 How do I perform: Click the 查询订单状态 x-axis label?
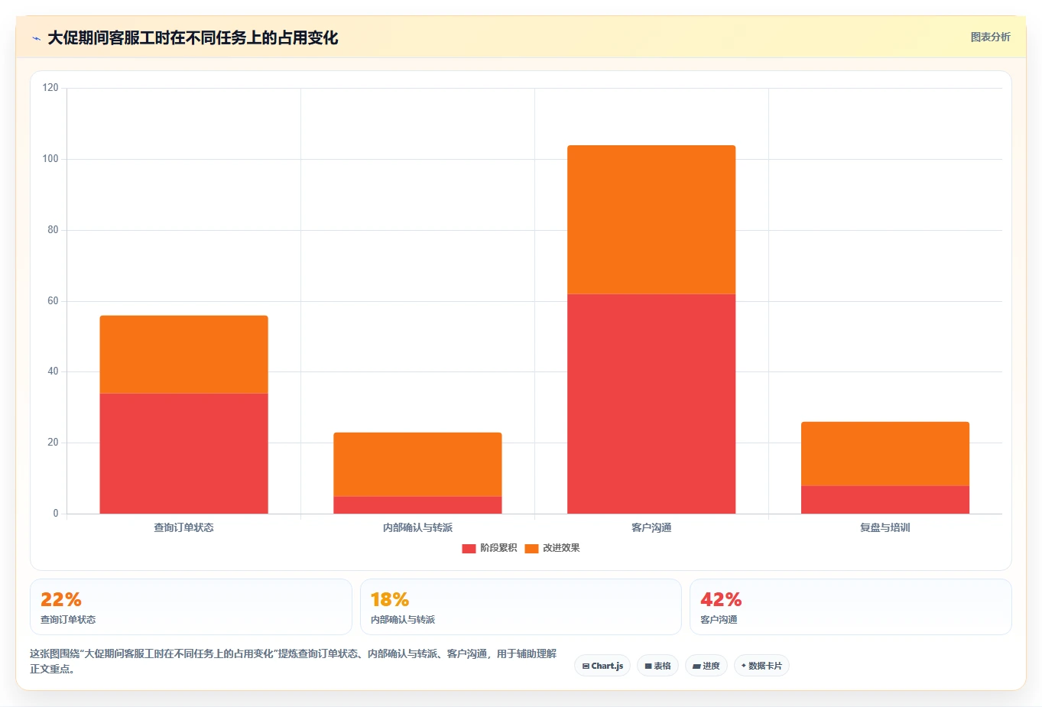pos(183,527)
